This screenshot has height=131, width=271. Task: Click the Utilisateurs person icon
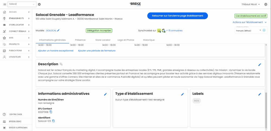5,57
